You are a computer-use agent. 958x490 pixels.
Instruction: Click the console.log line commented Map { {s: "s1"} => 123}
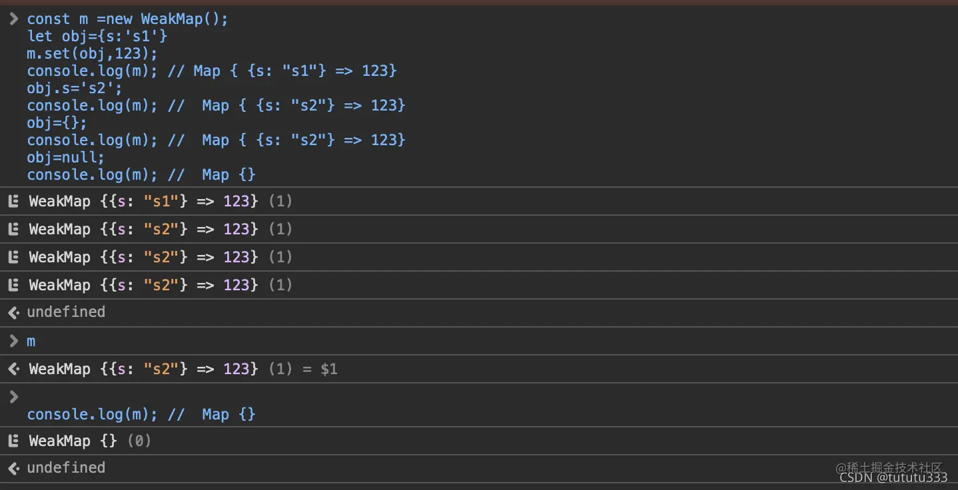[x=212, y=71]
